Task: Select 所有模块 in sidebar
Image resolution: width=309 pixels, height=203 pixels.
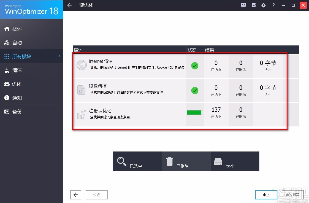Action: click(31, 56)
